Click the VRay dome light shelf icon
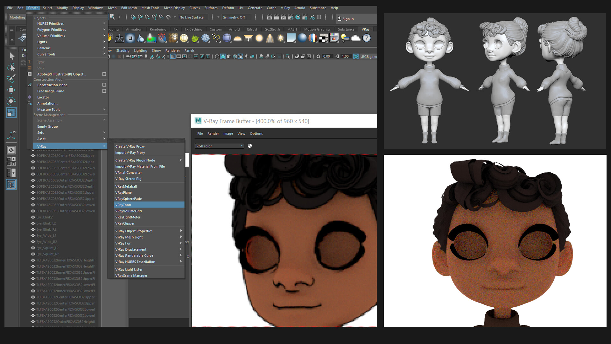 (x=238, y=38)
